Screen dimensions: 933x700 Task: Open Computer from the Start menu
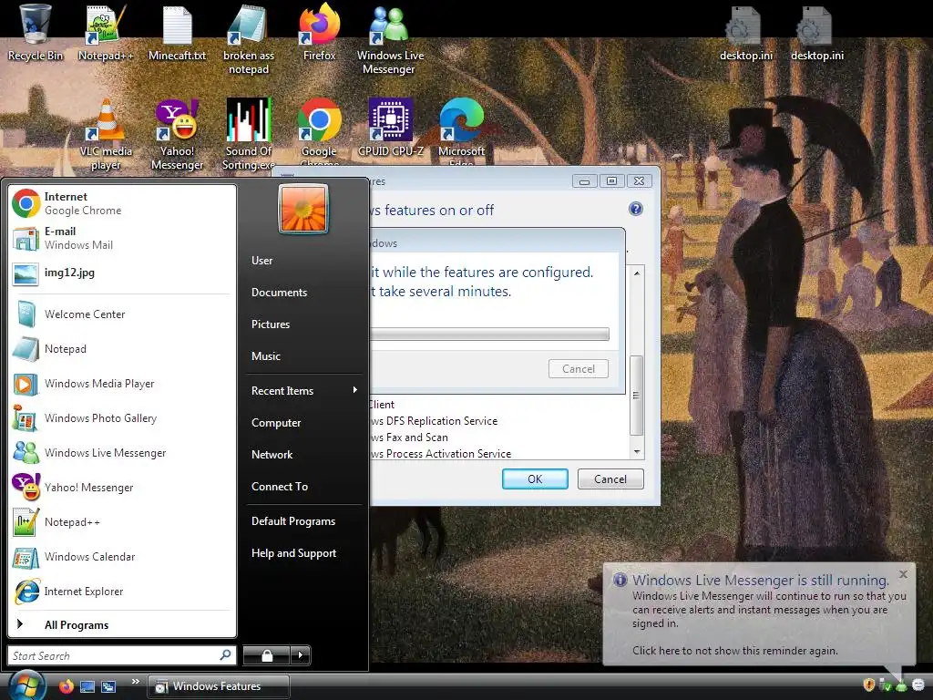click(x=275, y=423)
